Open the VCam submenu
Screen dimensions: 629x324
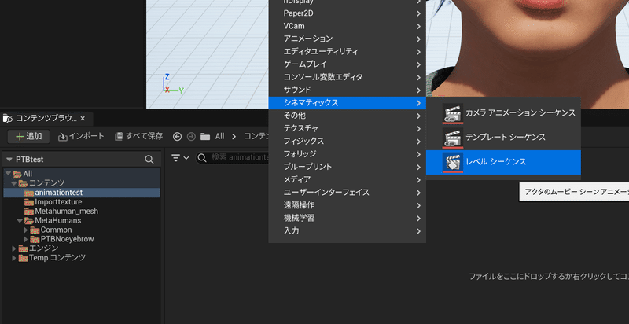(347, 27)
